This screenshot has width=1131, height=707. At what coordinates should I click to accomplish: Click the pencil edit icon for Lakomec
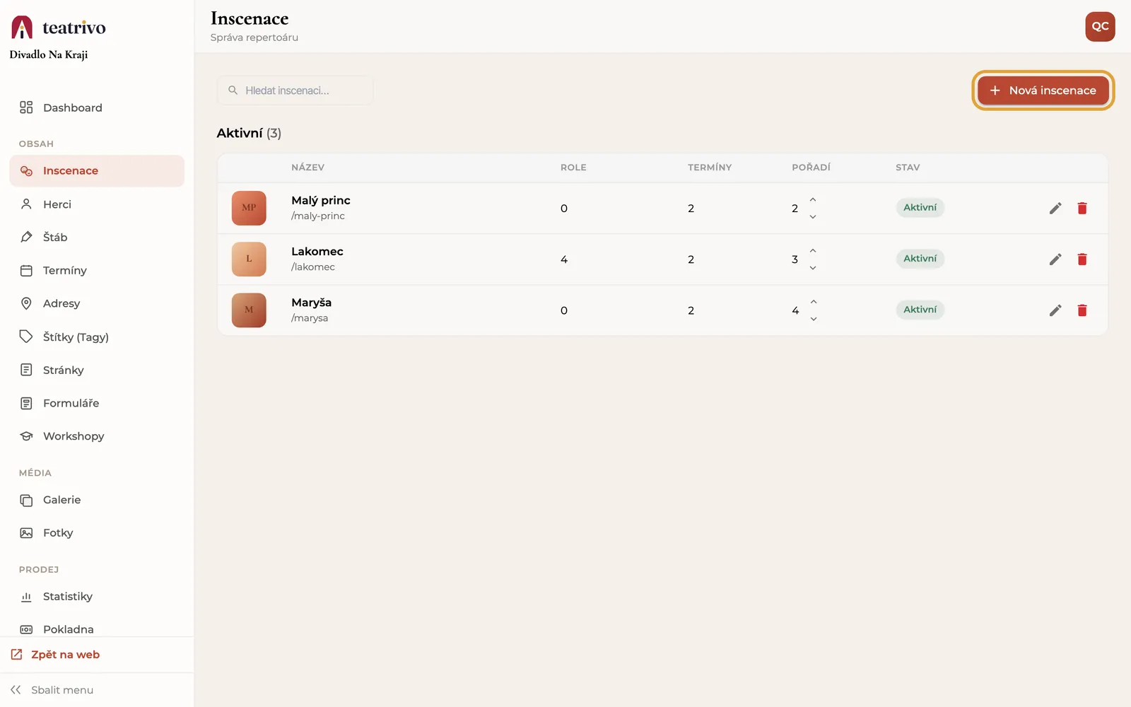click(x=1055, y=259)
